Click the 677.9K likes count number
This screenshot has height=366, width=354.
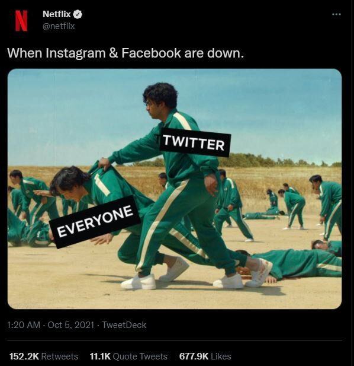[x=194, y=357]
